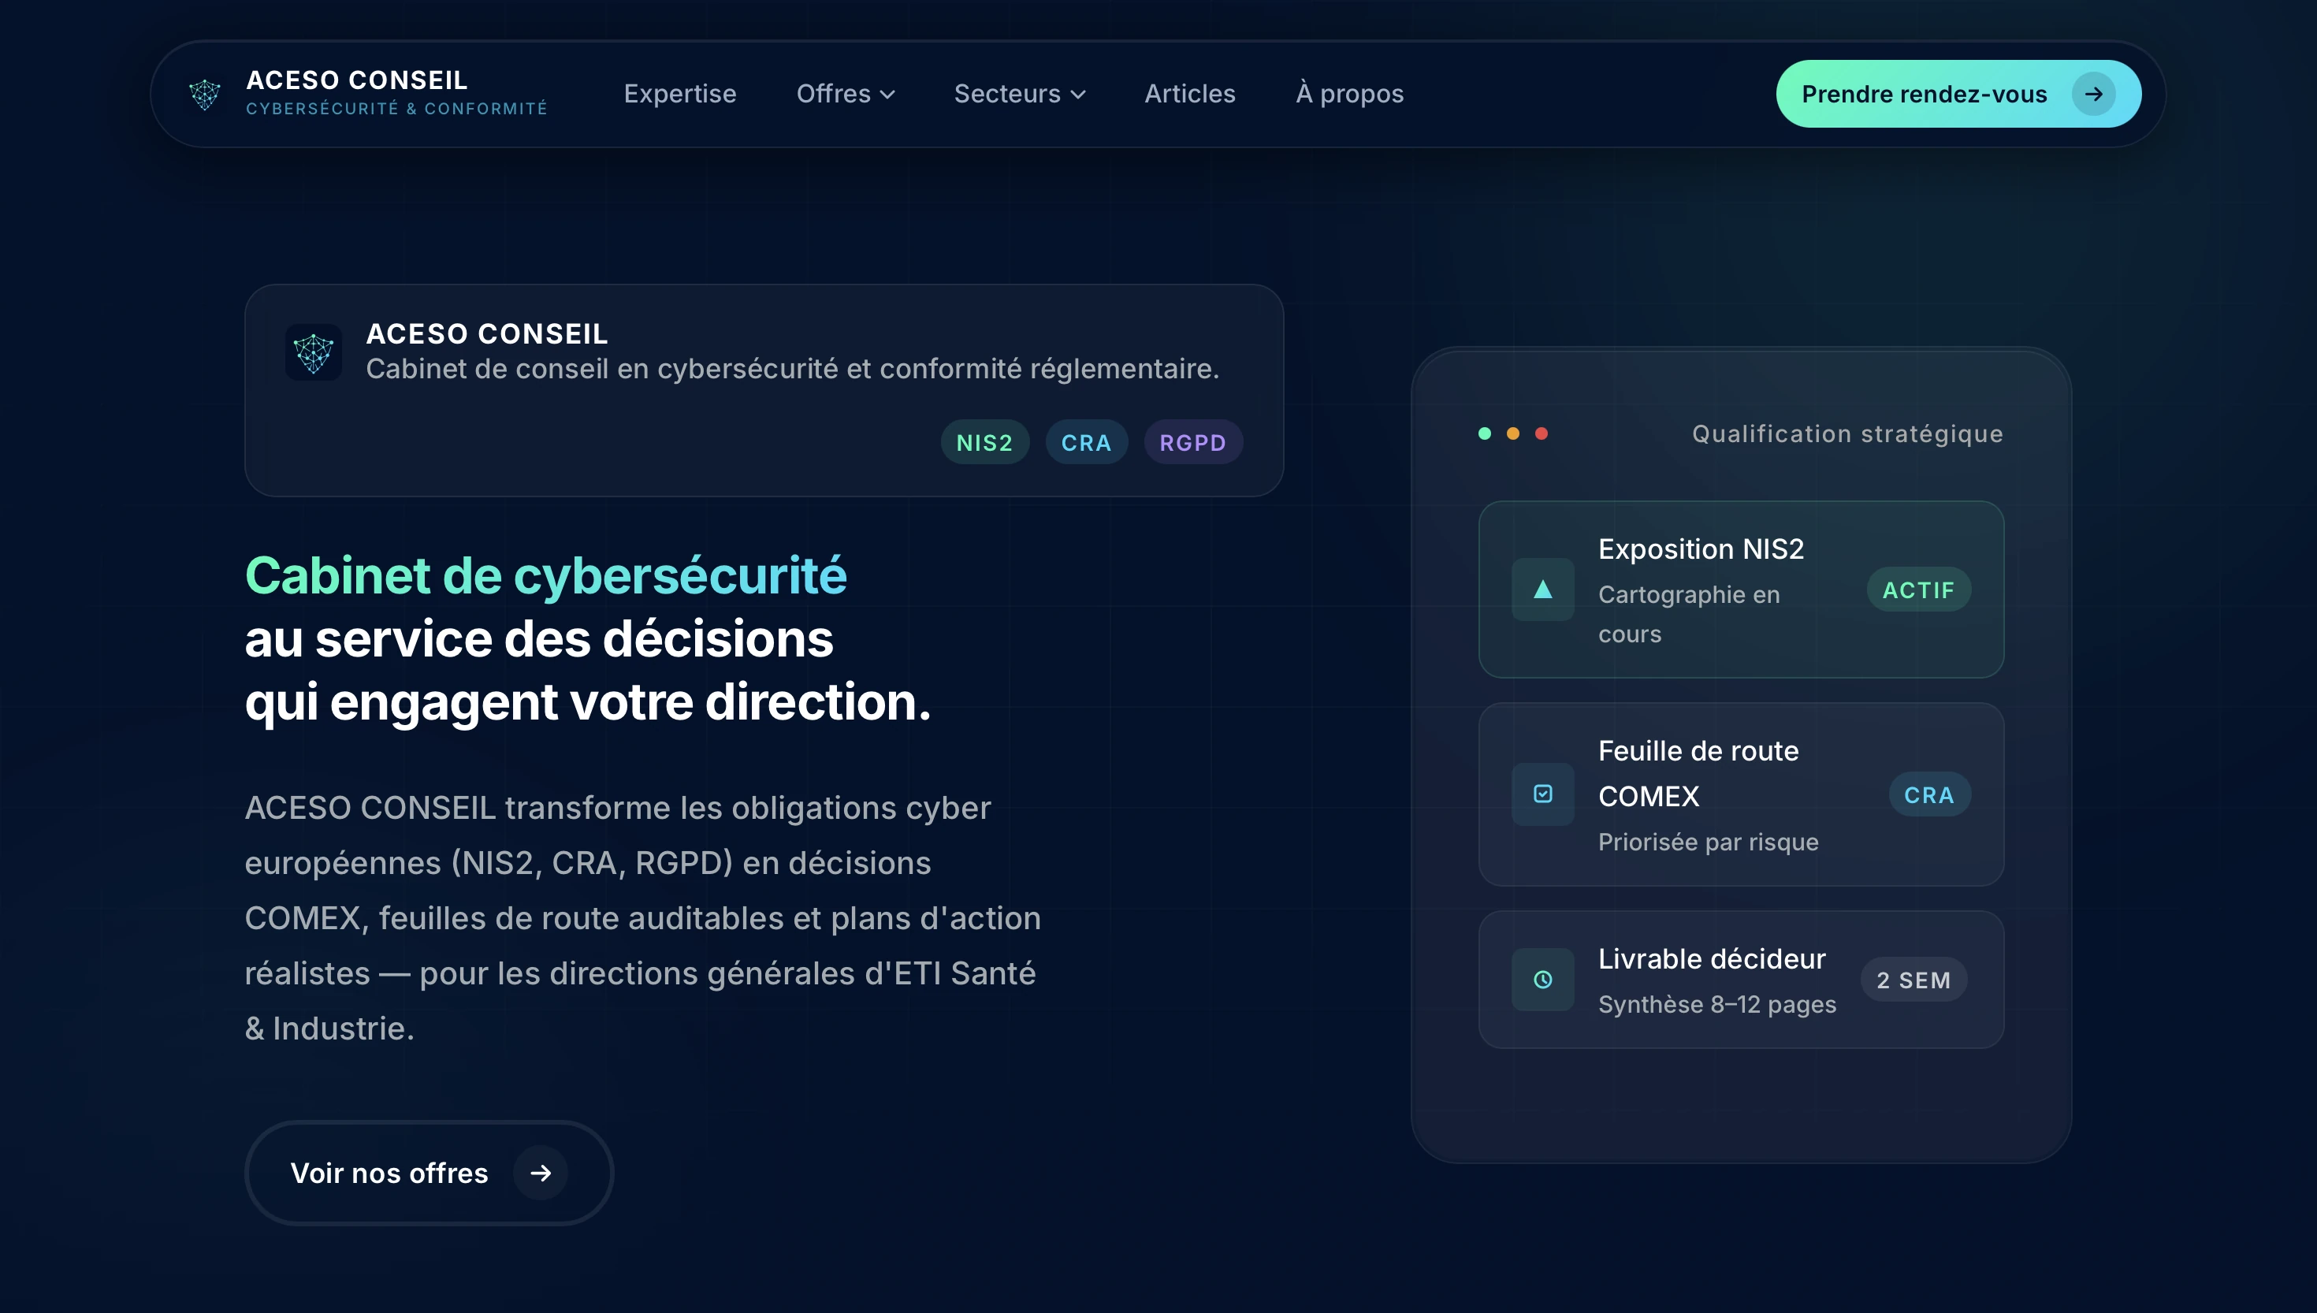
Task: Click ACESO CONSEIL title in hero card
Action: click(x=487, y=335)
